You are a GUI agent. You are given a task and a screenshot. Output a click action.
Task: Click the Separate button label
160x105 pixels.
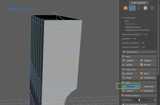coord(147,60)
